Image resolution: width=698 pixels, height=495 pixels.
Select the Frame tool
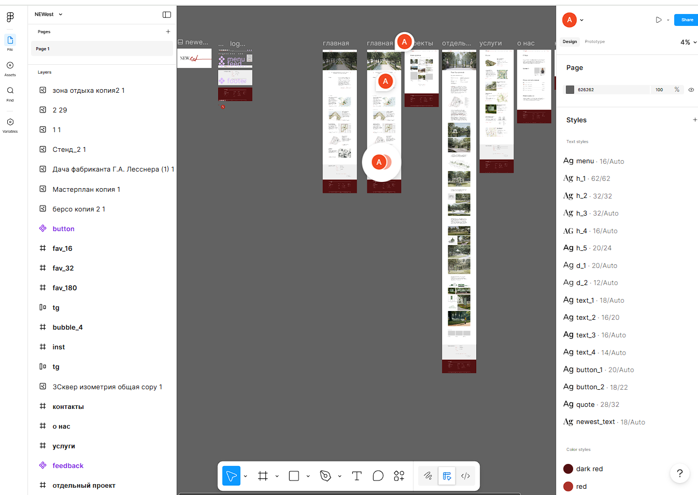pyautogui.click(x=263, y=476)
